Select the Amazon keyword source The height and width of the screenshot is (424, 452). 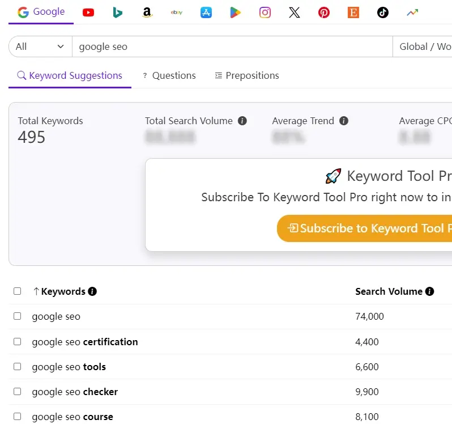[147, 12]
